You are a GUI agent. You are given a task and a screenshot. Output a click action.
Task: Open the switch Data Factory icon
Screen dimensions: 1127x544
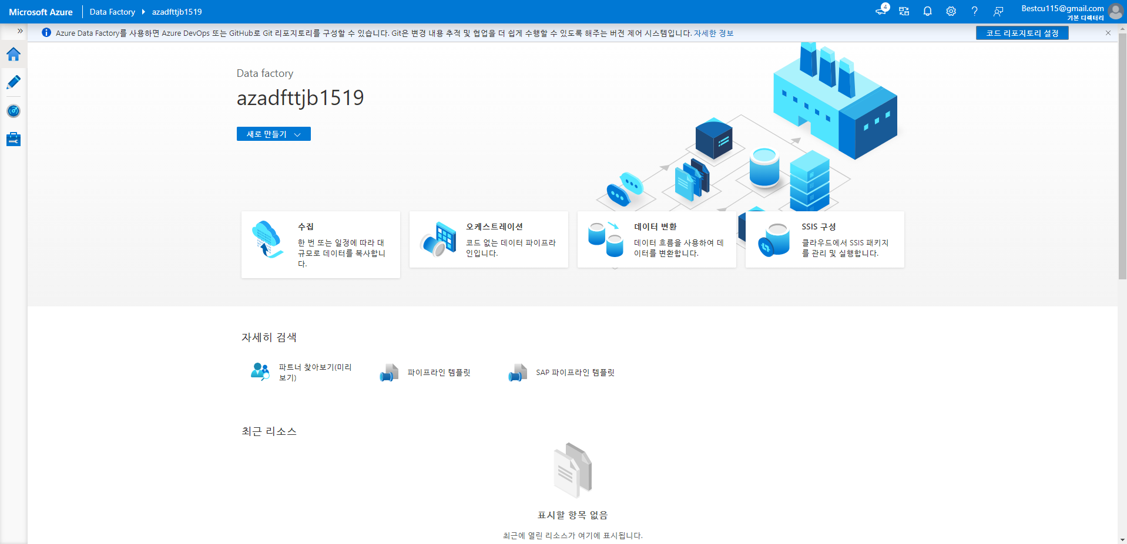pyautogui.click(x=904, y=11)
